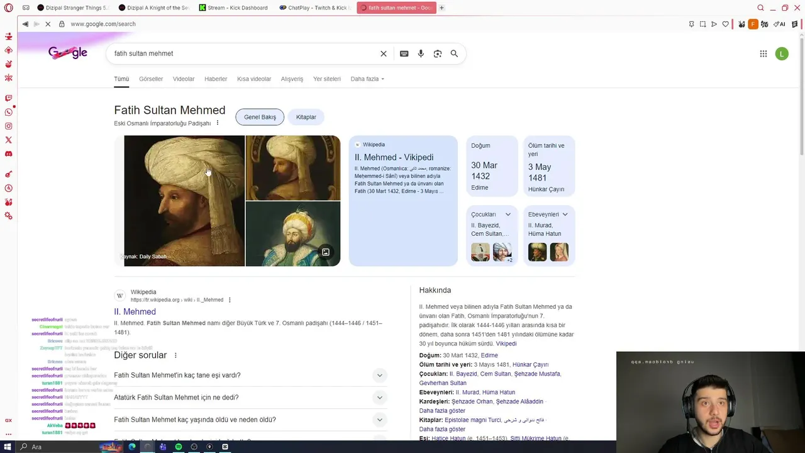Screen dimensions: 805x453
Task: Switch to the Alışveriş search tab
Action: pos(292,79)
